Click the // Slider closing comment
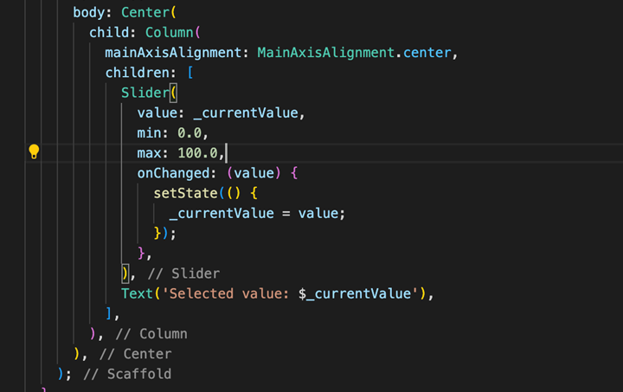 point(183,273)
